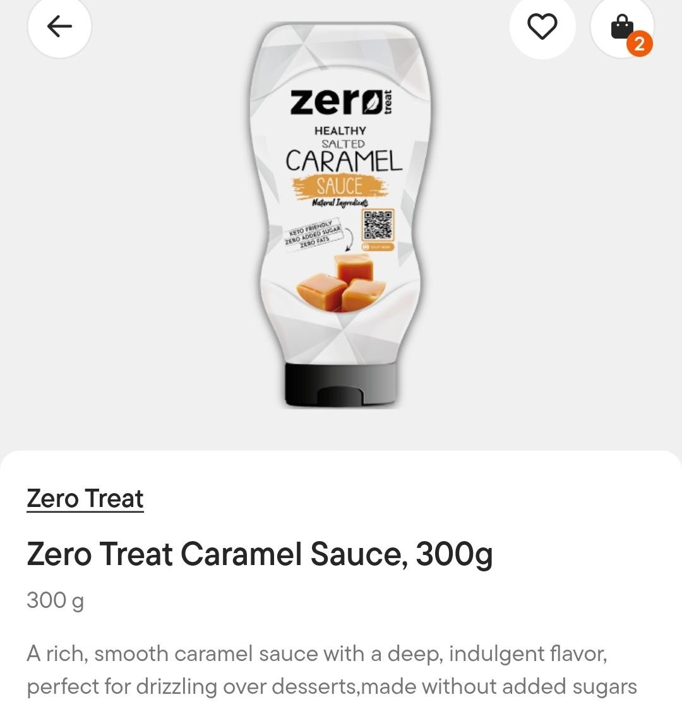682x721 pixels.
Task: Tap the black bottle cap
Action: (341, 385)
